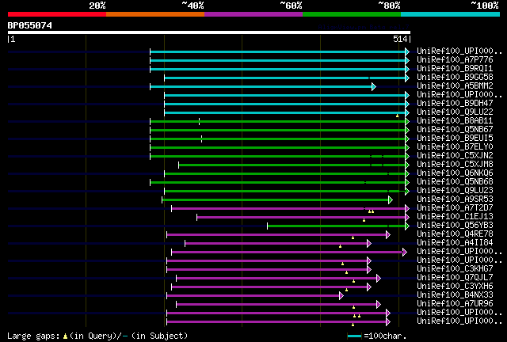Click the UniRef100_B9EUI5 label
The image size is (507, 342).
tap(455, 139)
